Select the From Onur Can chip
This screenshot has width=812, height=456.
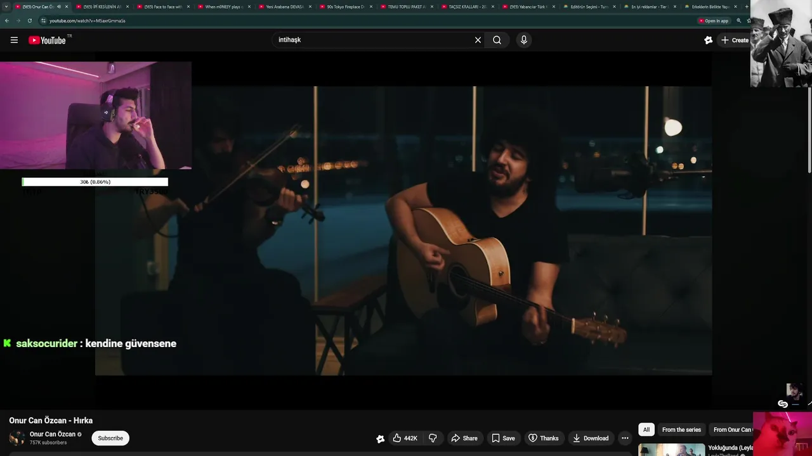(732, 429)
